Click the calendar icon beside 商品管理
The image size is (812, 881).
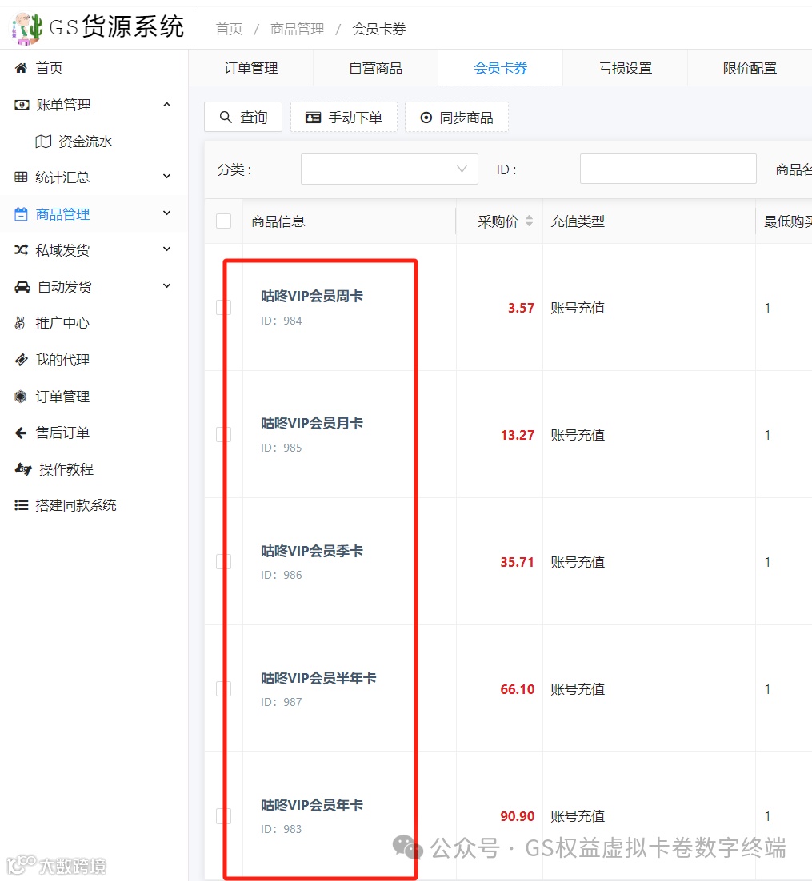21,214
